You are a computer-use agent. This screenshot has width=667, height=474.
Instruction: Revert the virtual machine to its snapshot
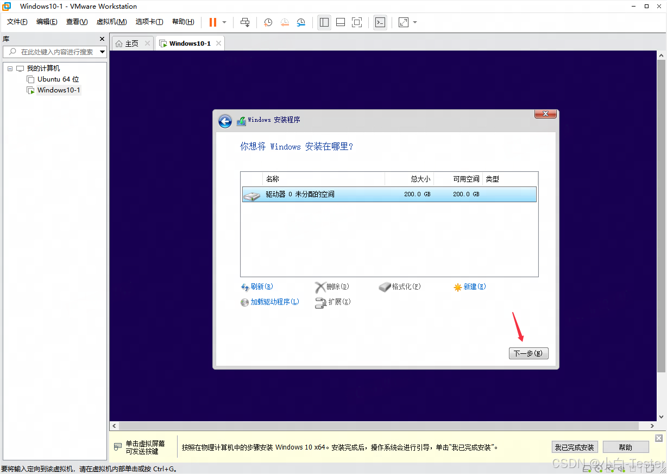pos(285,22)
